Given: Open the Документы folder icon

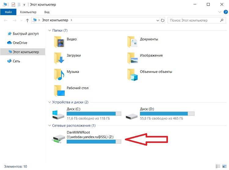Looking at the screenshot, I should coord(132,42).
